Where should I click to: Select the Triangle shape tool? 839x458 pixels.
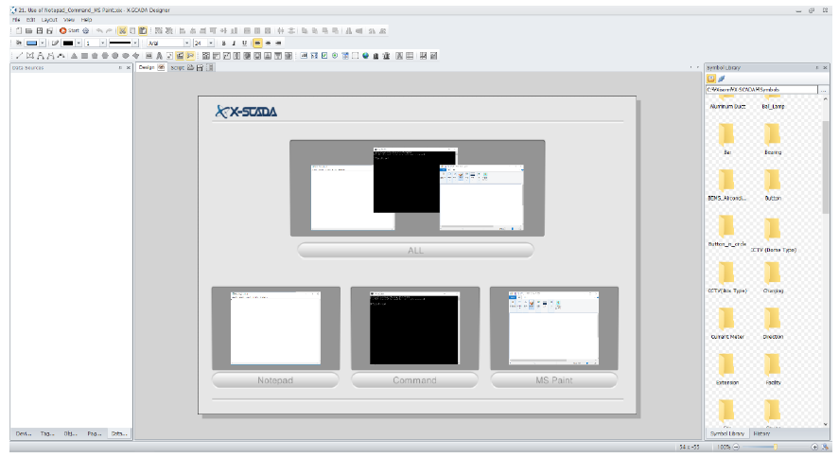point(74,56)
